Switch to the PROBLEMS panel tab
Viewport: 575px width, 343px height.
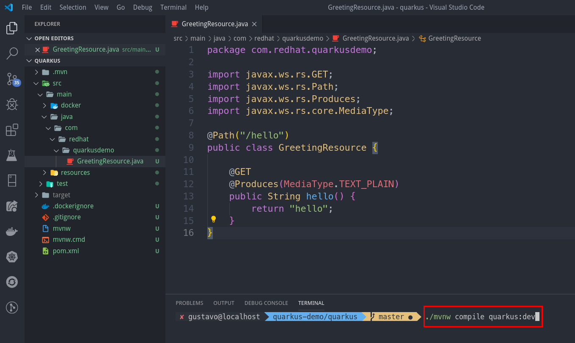[x=190, y=303]
